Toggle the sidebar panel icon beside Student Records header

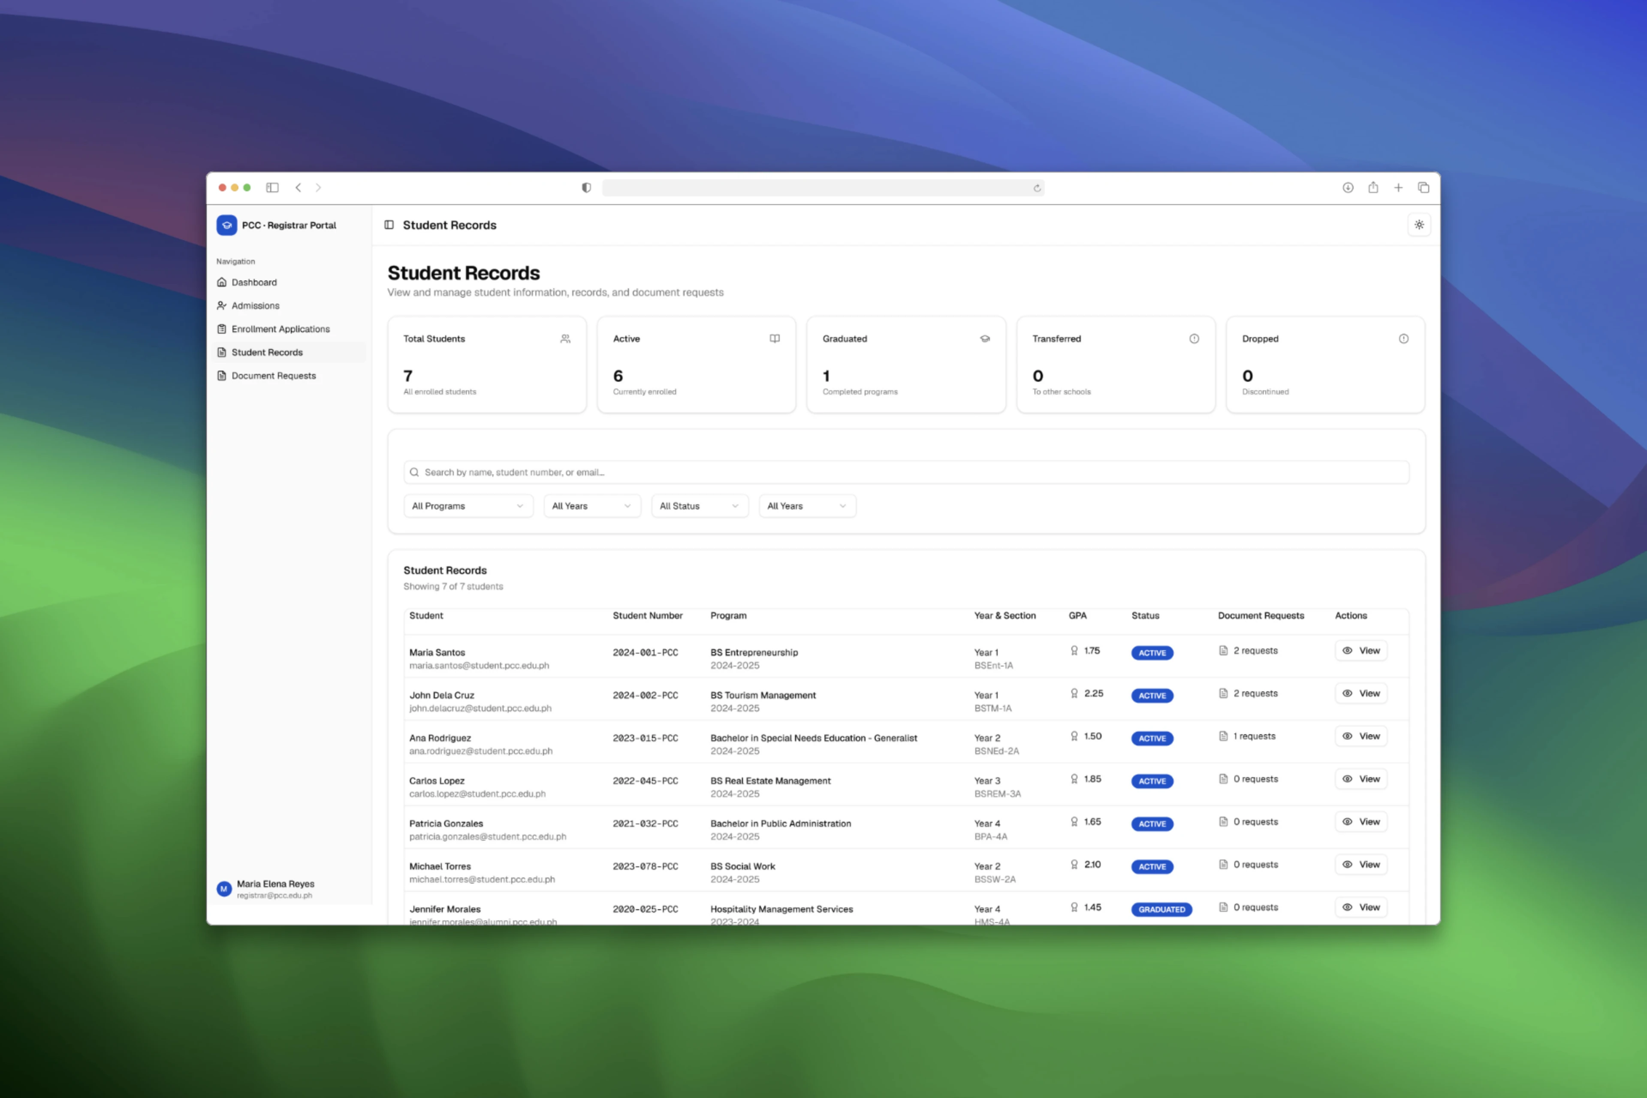point(389,225)
